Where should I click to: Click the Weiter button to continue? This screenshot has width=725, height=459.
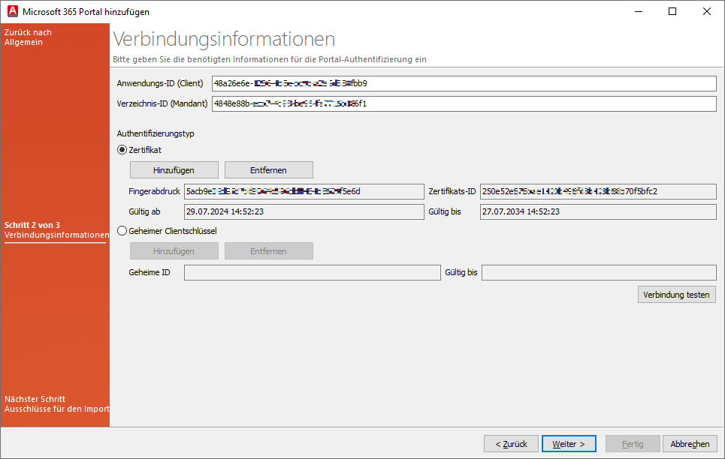(569, 443)
